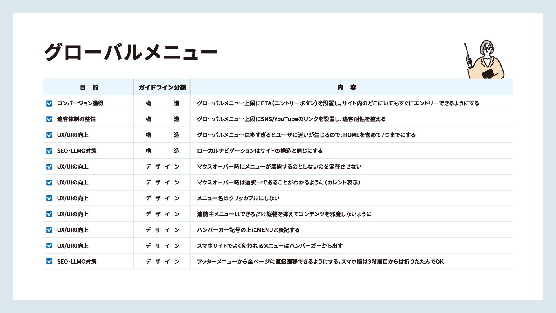Click 構造 category in the コンバージョン獲得 row
Viewport: 556px width, 313px height.
point(162,103)
